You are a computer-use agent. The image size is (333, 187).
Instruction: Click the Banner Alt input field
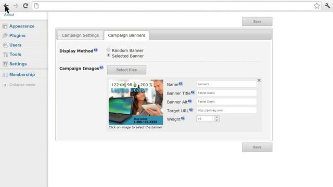pos(226,102)
